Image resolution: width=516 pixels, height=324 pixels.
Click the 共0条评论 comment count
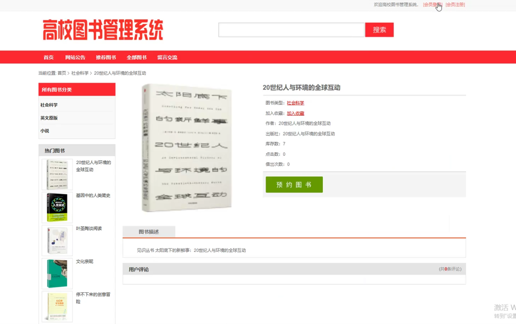coord(450,269)
